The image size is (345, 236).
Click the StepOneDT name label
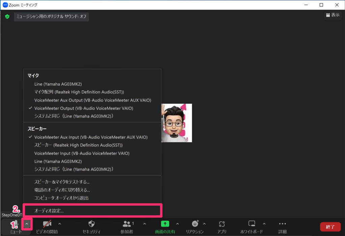click(12, 215)
